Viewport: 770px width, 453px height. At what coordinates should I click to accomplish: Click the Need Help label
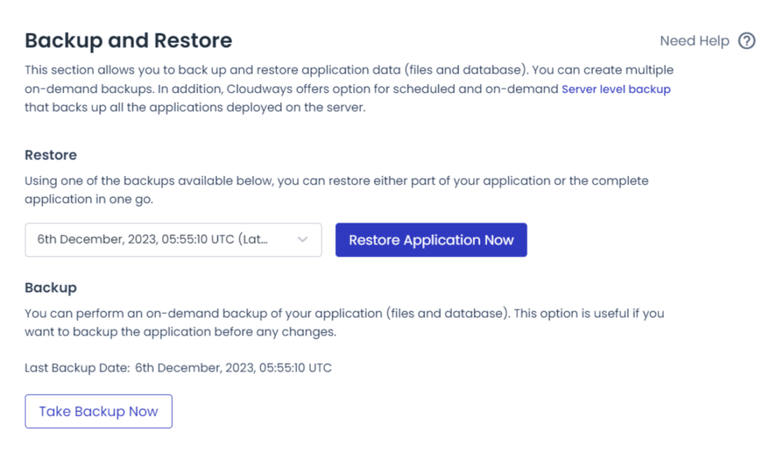point(695,41)
